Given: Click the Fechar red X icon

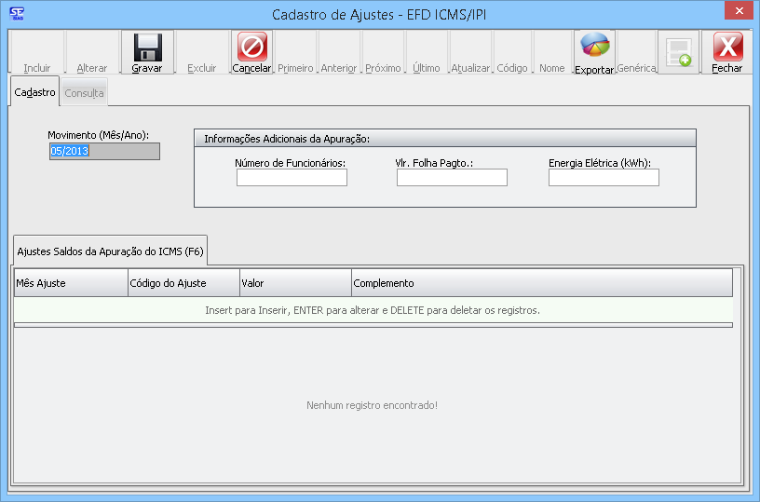Looking at the screenshot, I should click(728, 47).
